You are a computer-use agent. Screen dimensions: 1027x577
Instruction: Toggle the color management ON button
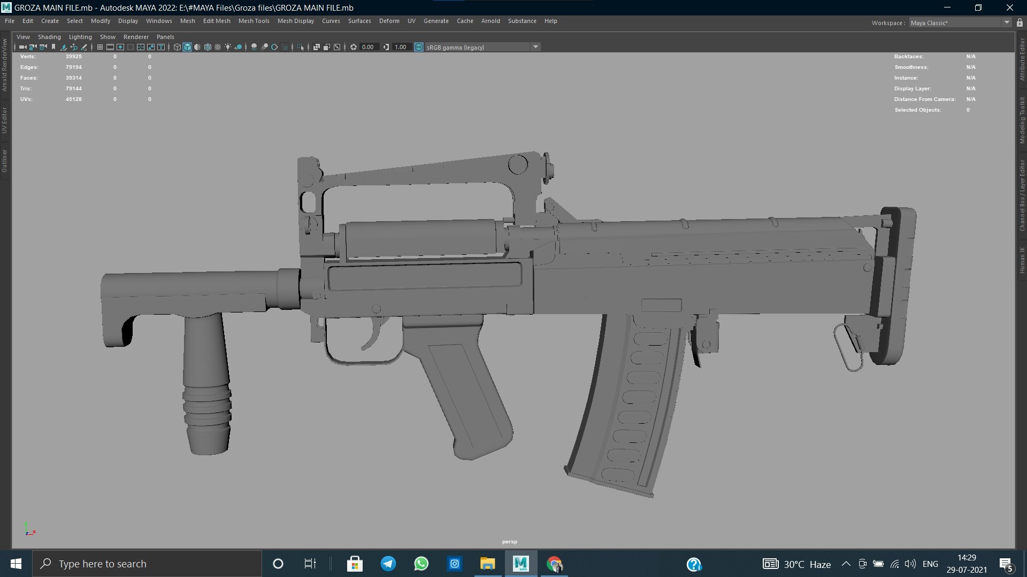pos(418,47)
